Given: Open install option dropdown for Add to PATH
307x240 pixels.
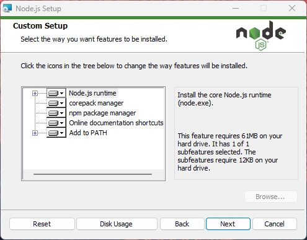Looking at the screenshot, I should pos(56,133).
